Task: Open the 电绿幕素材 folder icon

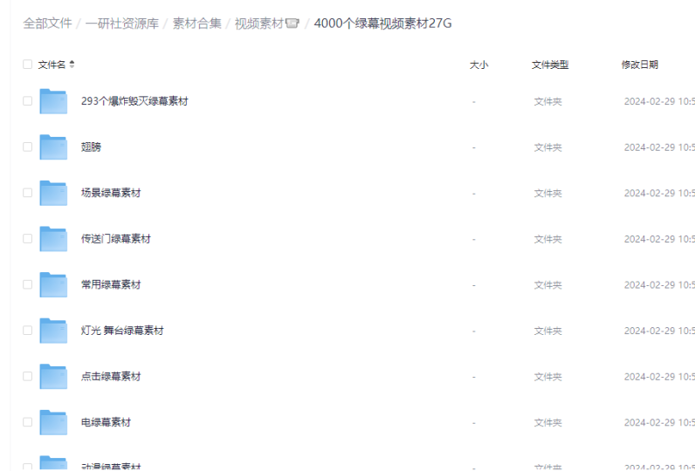Action: click(x=53, y=422)
